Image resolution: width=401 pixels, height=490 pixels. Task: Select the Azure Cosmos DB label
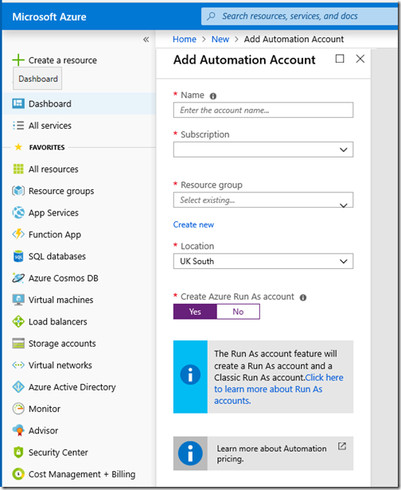click(63, 278)
